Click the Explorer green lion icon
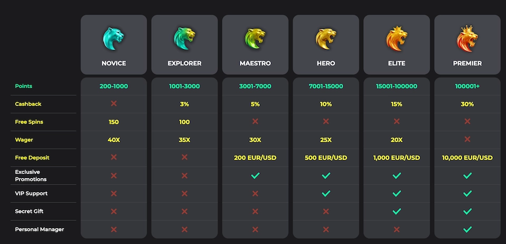The height and width of the screenshot is (244, 506). 184,38
